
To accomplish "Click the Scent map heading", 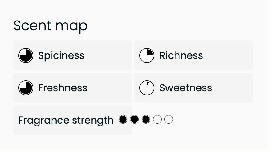I will click(50, 26).
